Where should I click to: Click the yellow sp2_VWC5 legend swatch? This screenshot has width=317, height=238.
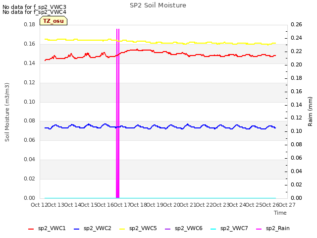point(122,229)
